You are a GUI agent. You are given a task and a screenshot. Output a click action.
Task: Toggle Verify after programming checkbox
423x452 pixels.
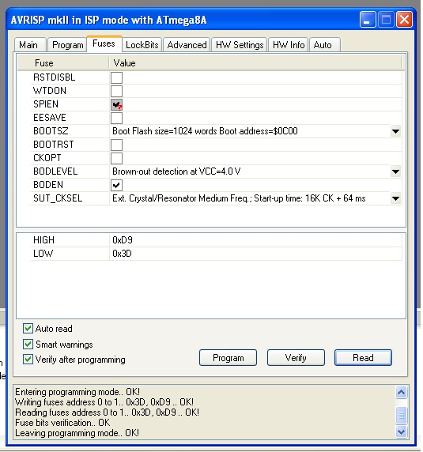28,360
